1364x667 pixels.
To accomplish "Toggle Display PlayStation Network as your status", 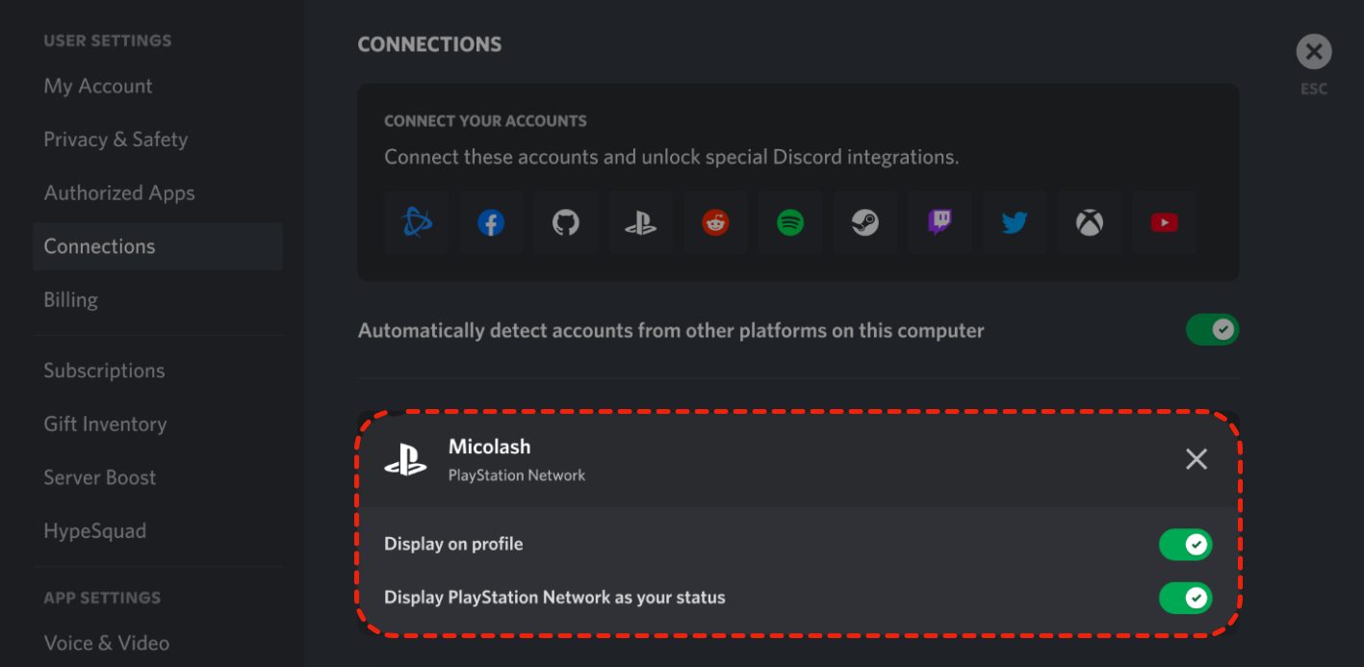I will pos(1184,599).
